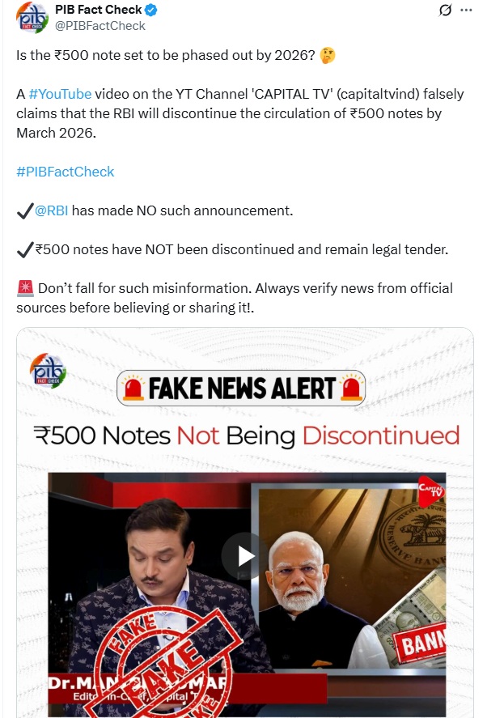This screenshot has height=718, width=487.
Task: Follow the #YouTube hashtag link
Action: pos(60,94)
